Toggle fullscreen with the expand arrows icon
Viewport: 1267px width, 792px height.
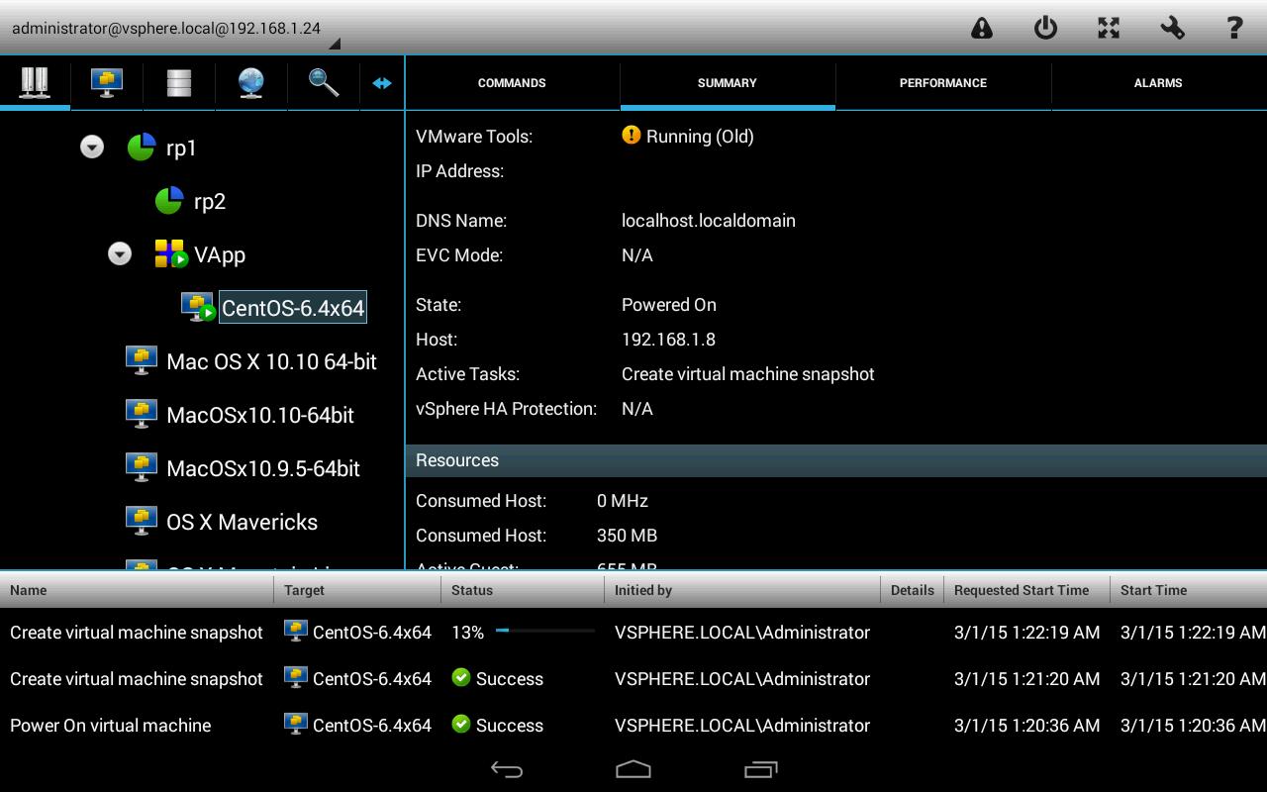click(1109, 28)
